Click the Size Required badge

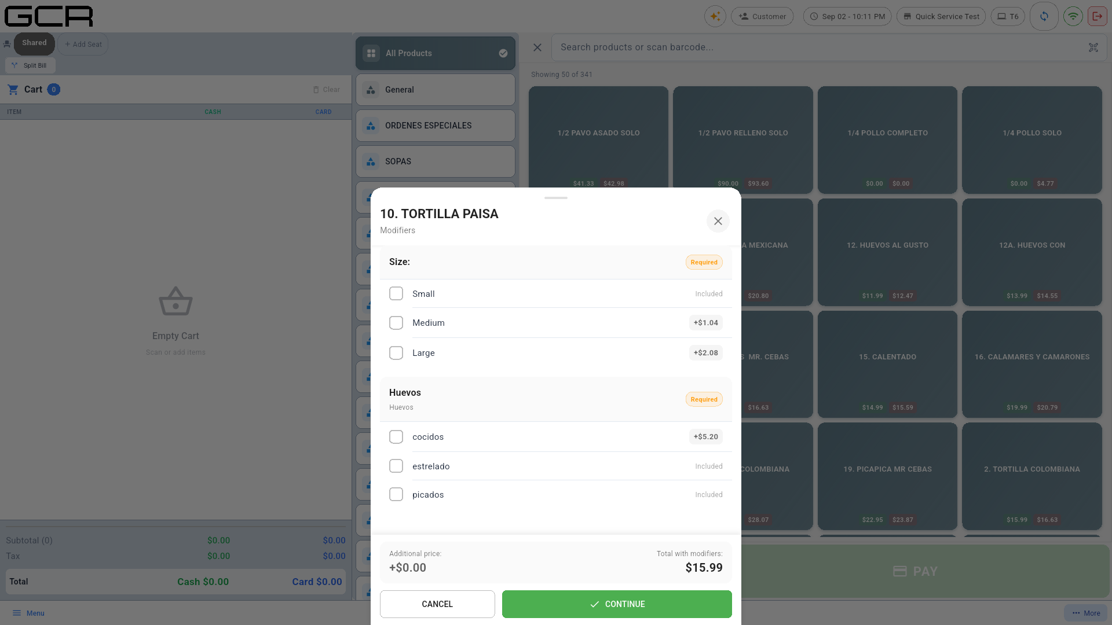click(x=704, y=262)
